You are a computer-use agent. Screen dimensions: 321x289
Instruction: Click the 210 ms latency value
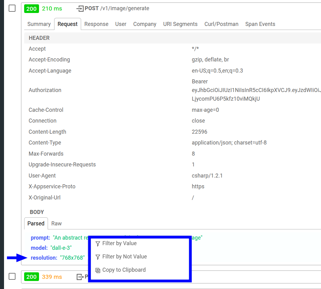click(52, 8)
